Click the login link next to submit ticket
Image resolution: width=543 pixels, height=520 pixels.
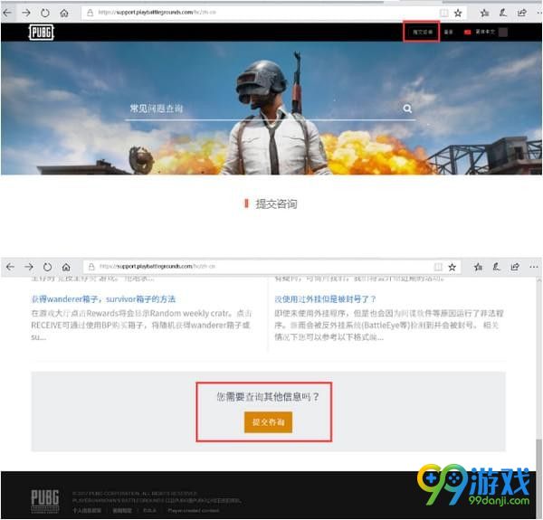click(x=449, y=32)
